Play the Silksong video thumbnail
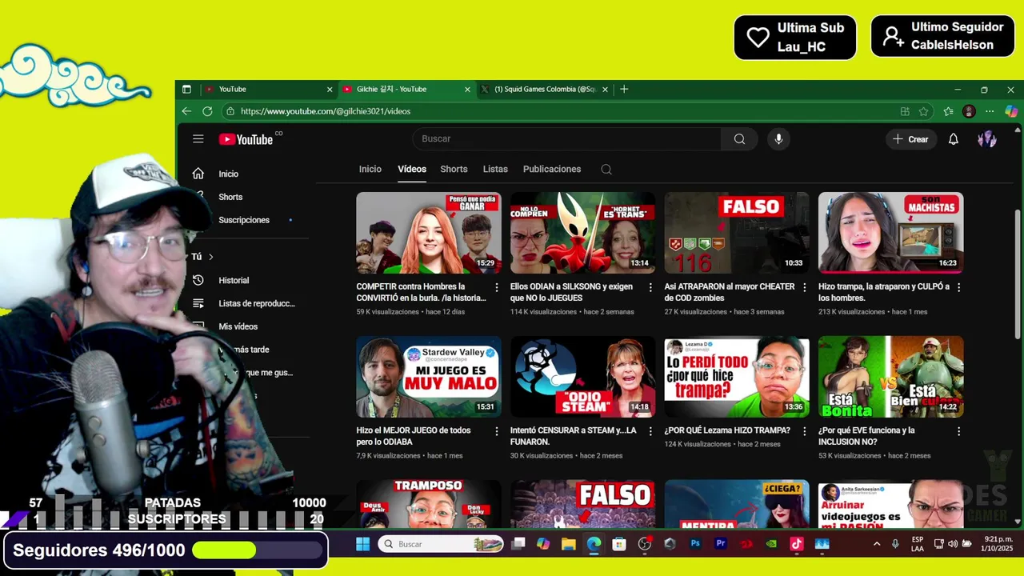This screenshot has height=576, width=1024. (x=582, y=233)
